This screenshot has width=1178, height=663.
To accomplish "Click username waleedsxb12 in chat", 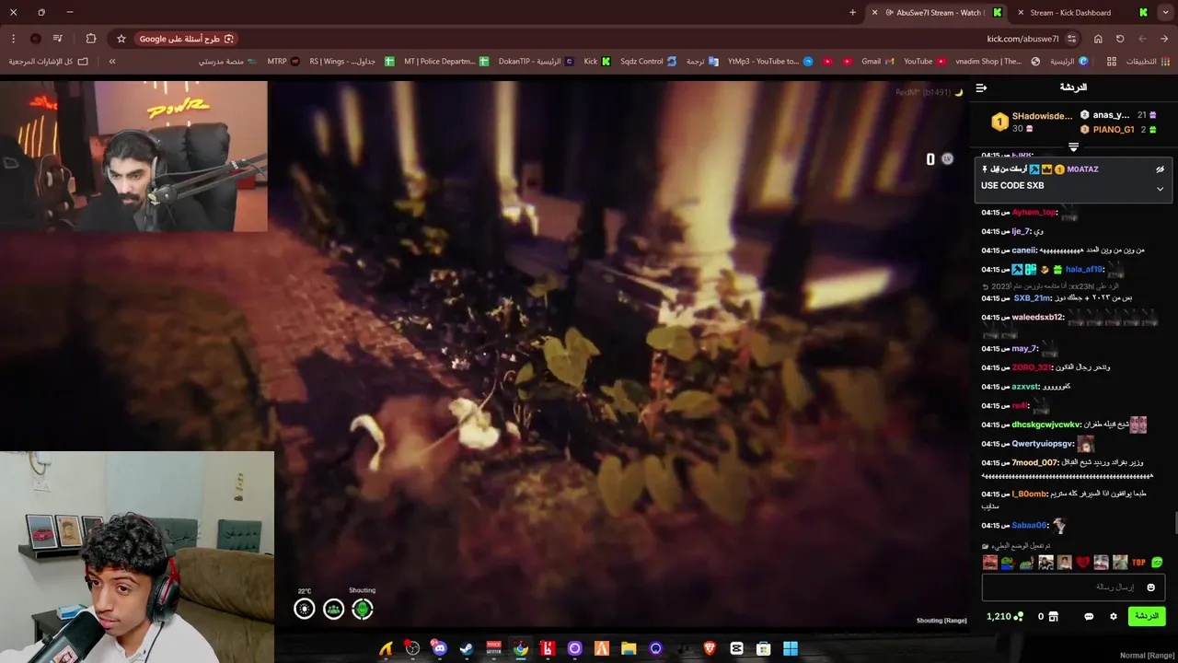I will [x=1037, y=318].
